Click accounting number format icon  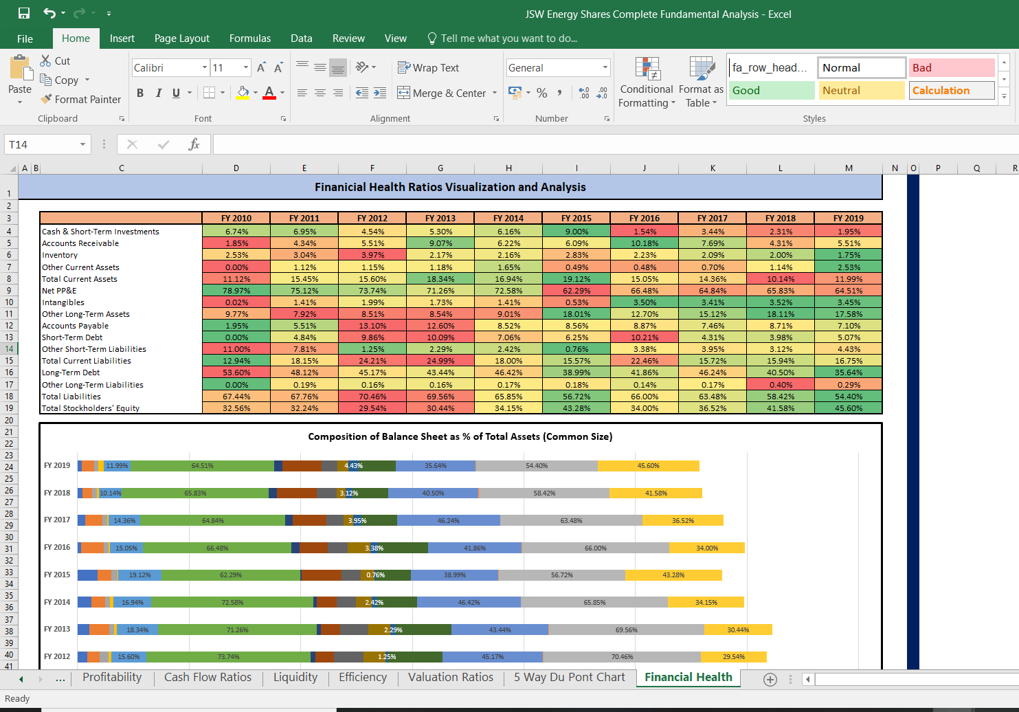515,92
